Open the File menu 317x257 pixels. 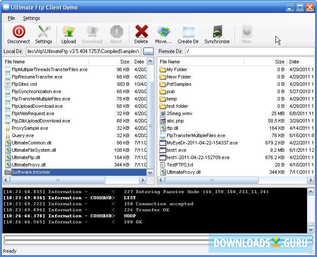pyautogui.click(x=11, y=18)
